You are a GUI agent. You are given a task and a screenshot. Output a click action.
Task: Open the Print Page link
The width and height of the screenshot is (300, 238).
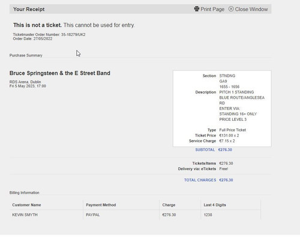[x=212, y=10]
